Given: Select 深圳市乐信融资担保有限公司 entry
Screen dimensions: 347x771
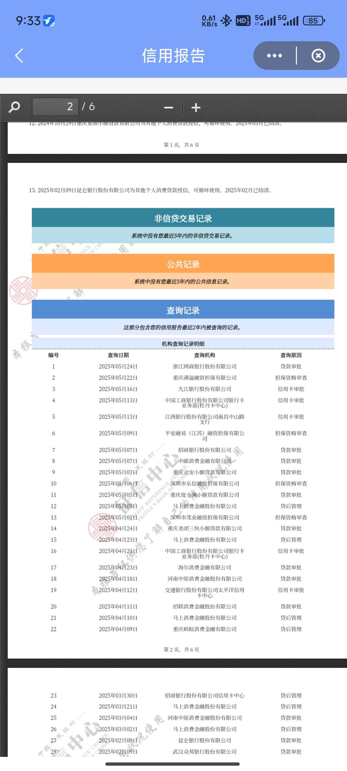Looking at the screenshot, I should (205, 483).
